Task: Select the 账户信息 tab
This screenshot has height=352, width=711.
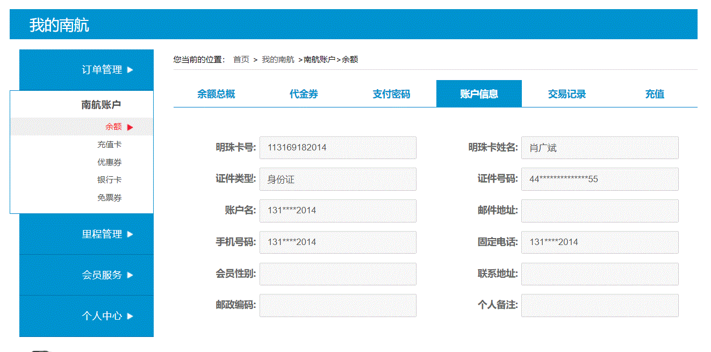Action: pyautogui.click(x=479, y=94)
